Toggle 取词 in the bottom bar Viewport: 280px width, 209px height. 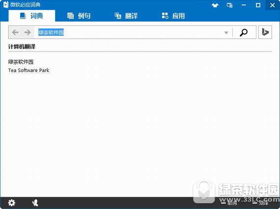click(x=229, y=203)
